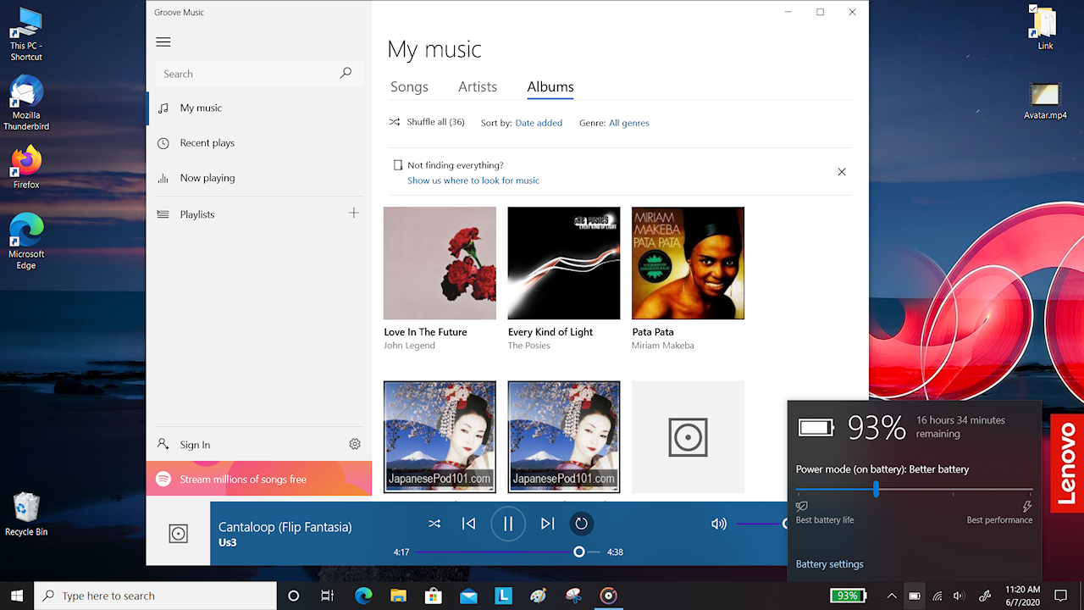Open network Wi-Fi tray icon
The image size is (1084, 610).
(937, 596)
